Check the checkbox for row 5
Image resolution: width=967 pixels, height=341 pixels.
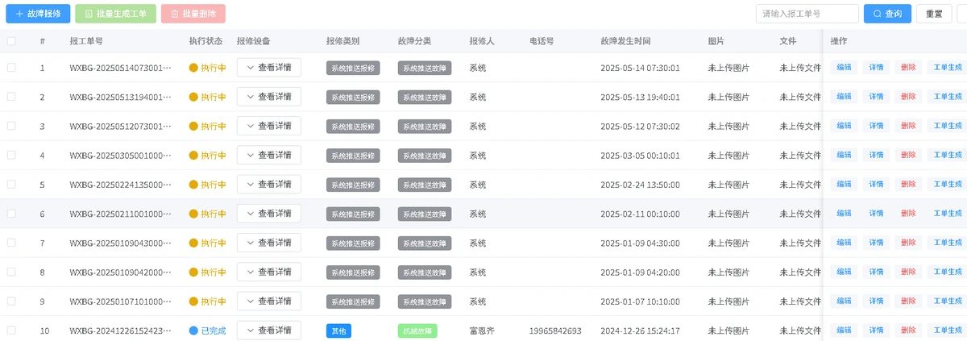[x=11, y=185]
